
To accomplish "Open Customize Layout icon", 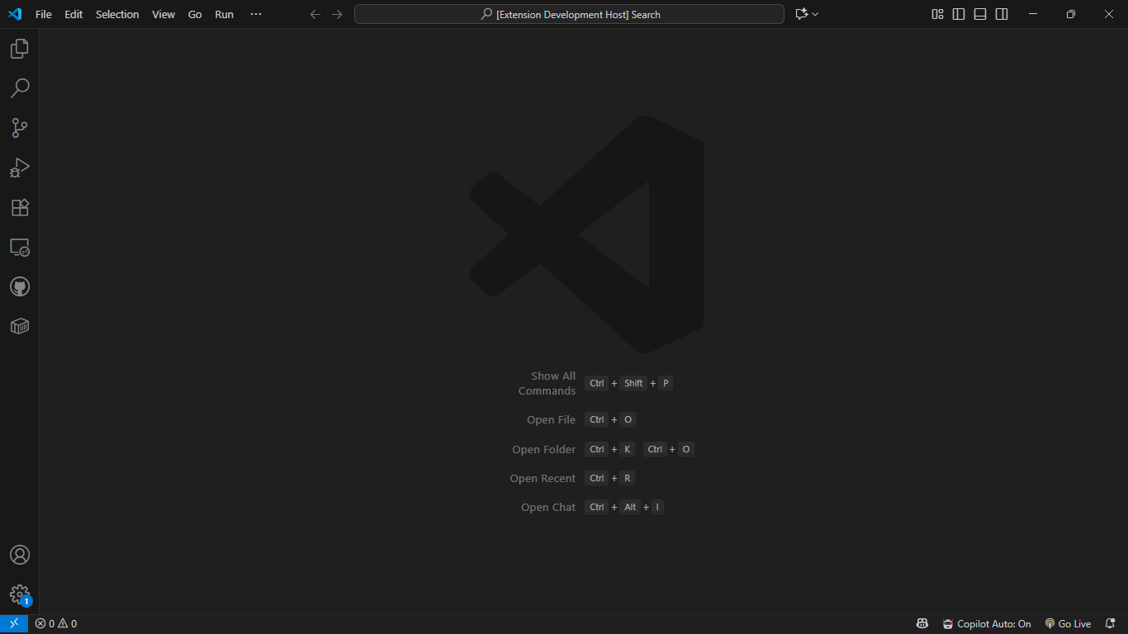I will (x=937, y=14).
